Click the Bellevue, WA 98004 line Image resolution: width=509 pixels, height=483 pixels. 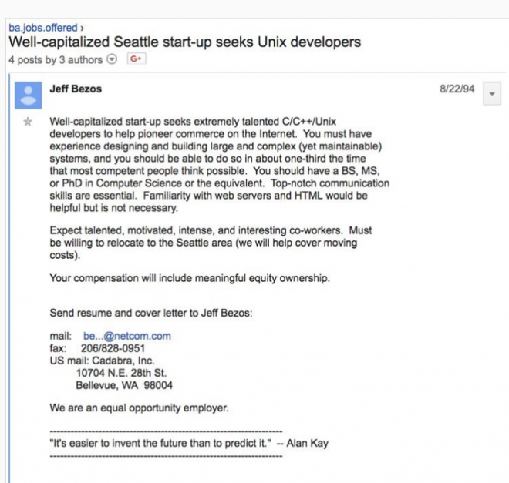[124, 385]
